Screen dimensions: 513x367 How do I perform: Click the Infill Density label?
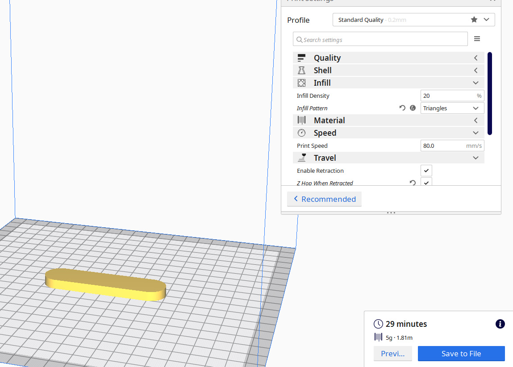313,96
